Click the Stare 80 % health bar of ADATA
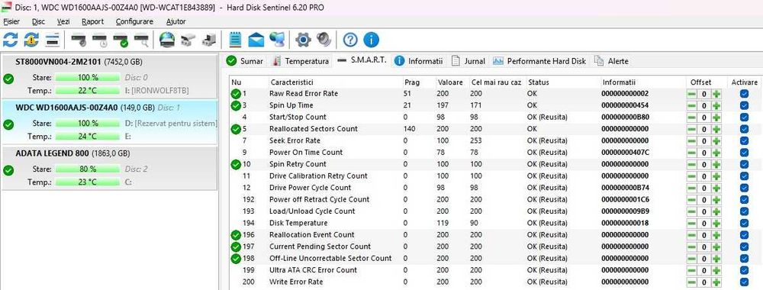This screenshot has height=290, width=763. 88,169
